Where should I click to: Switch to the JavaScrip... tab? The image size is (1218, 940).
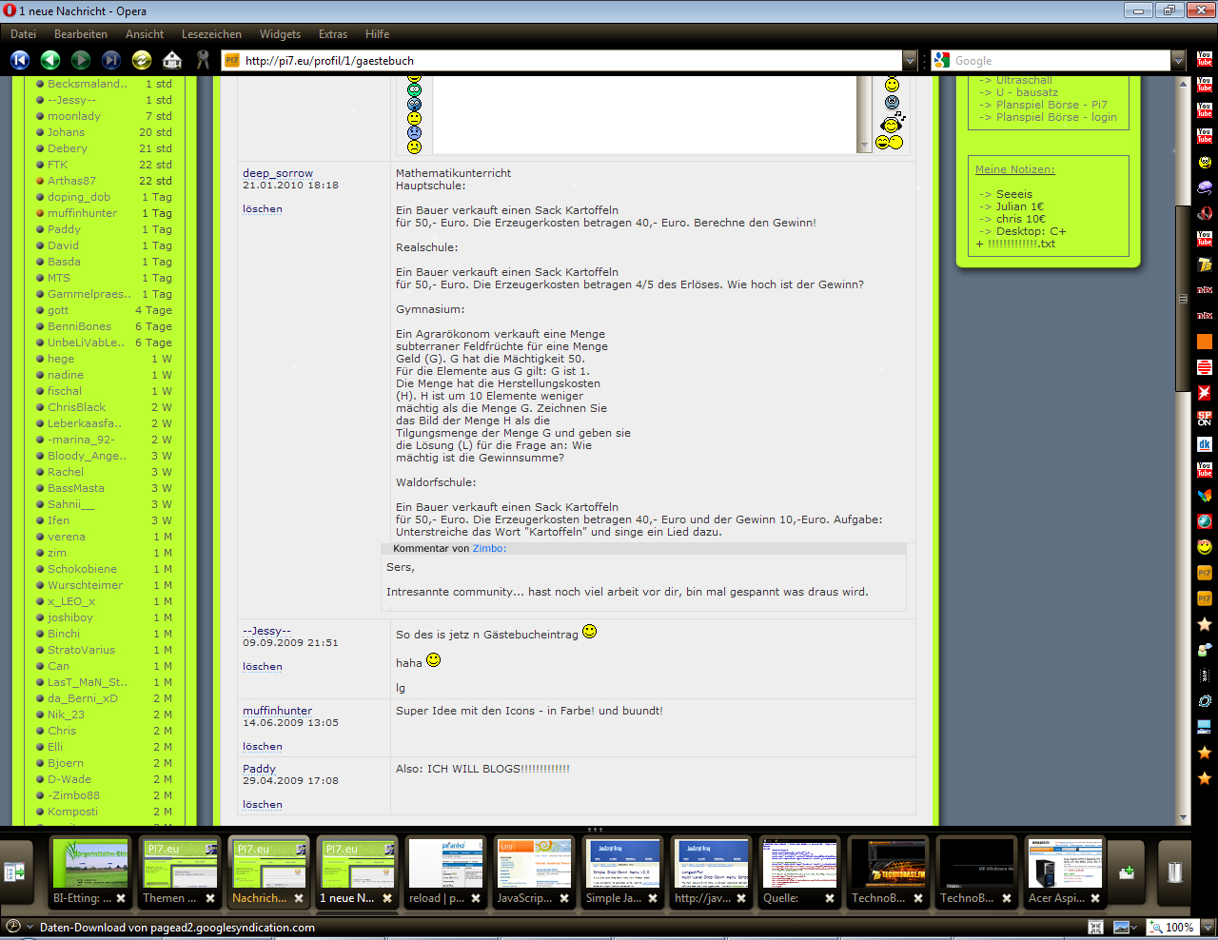(x=534, y=872)
